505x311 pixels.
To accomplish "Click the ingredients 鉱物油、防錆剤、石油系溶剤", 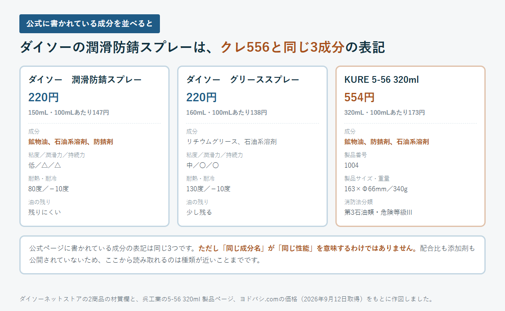I will (387, 142).
